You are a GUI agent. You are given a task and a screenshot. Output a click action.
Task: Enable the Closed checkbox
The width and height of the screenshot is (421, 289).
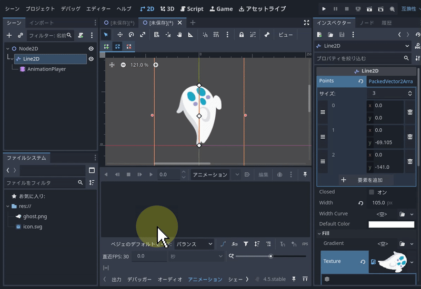372,192
